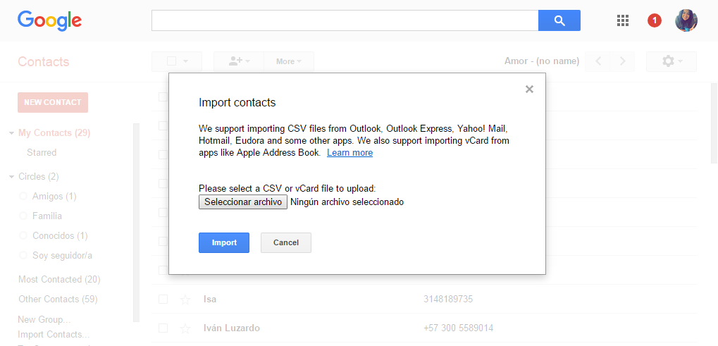Viewport: 718px width, 346px height.
Task: Close the Import contacts dialog
Action: [x=529, y=89]
